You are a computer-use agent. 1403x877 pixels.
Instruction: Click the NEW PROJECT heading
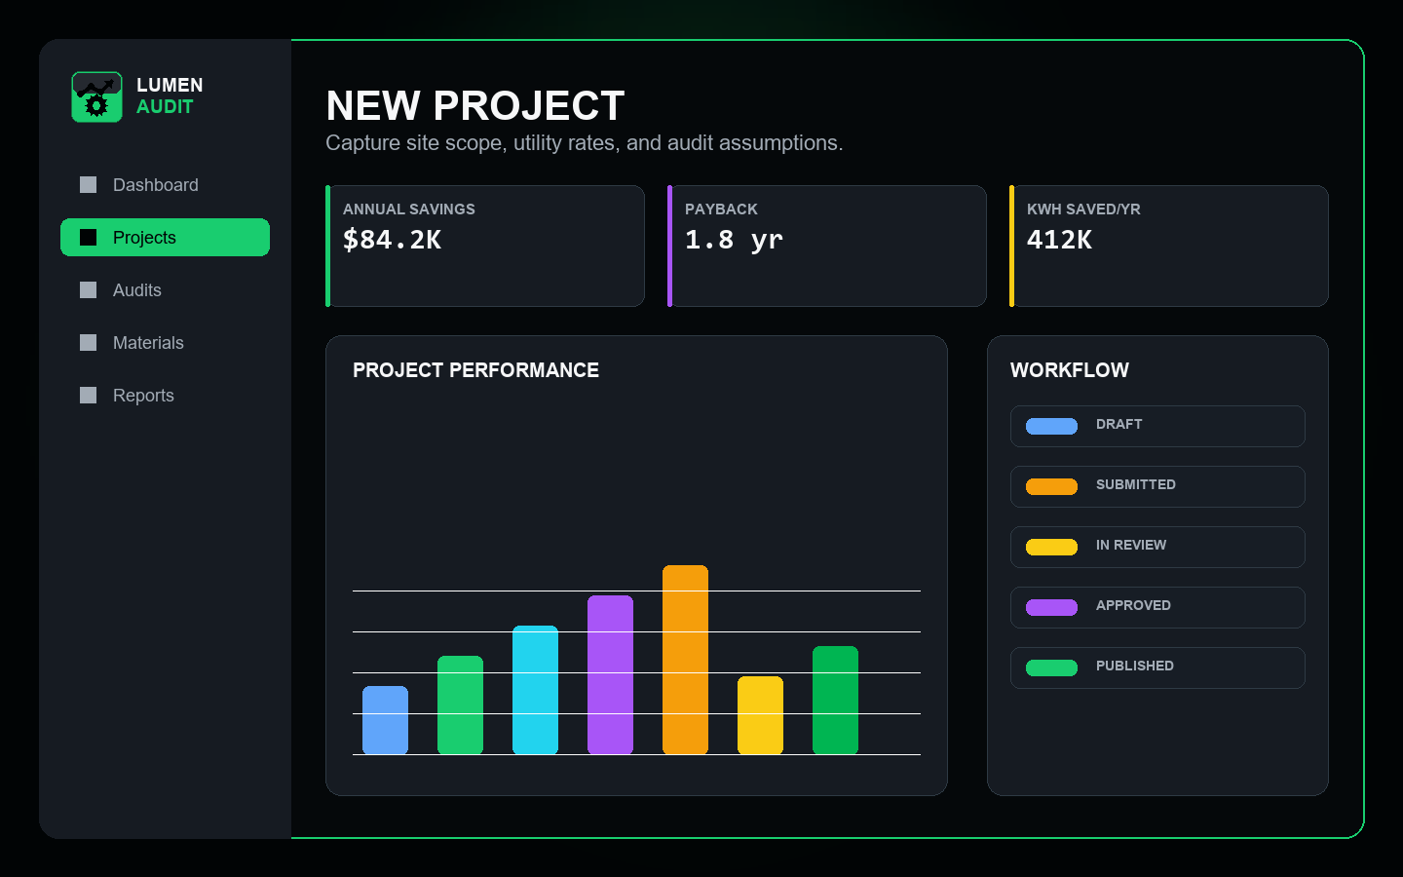(x=475, y=105)
